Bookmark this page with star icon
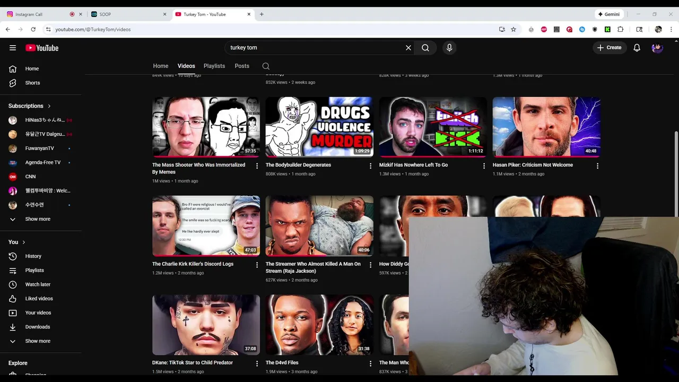 513,29
